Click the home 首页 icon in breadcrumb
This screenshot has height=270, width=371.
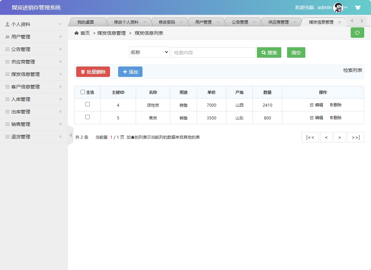pos(77,33)
